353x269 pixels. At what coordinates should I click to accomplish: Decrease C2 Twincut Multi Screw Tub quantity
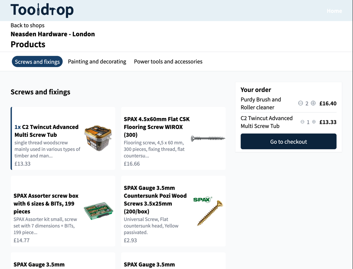point(302,122)
